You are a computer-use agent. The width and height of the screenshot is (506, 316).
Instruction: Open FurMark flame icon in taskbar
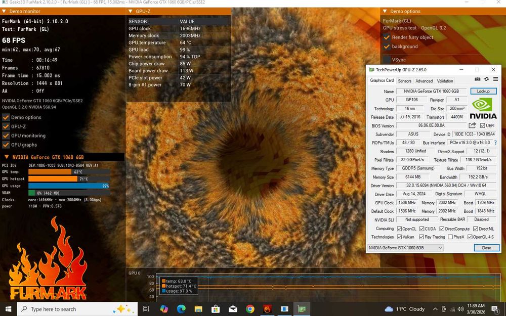[x=267, y=309]
